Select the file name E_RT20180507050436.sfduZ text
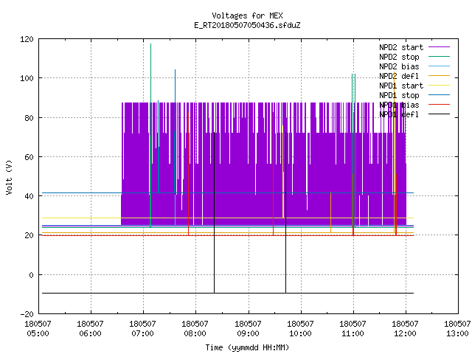 pyautogui.click(x=247, y=25)
